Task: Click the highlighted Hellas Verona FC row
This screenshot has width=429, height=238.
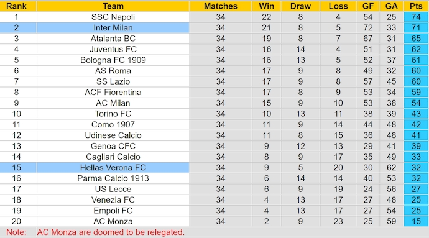Action: tap(214, 167)
